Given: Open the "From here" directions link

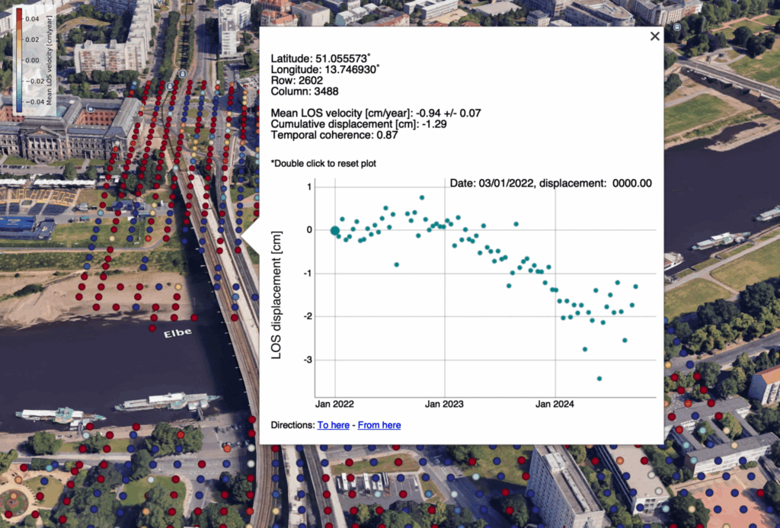Looking at the screenshot, I should 379,425.
